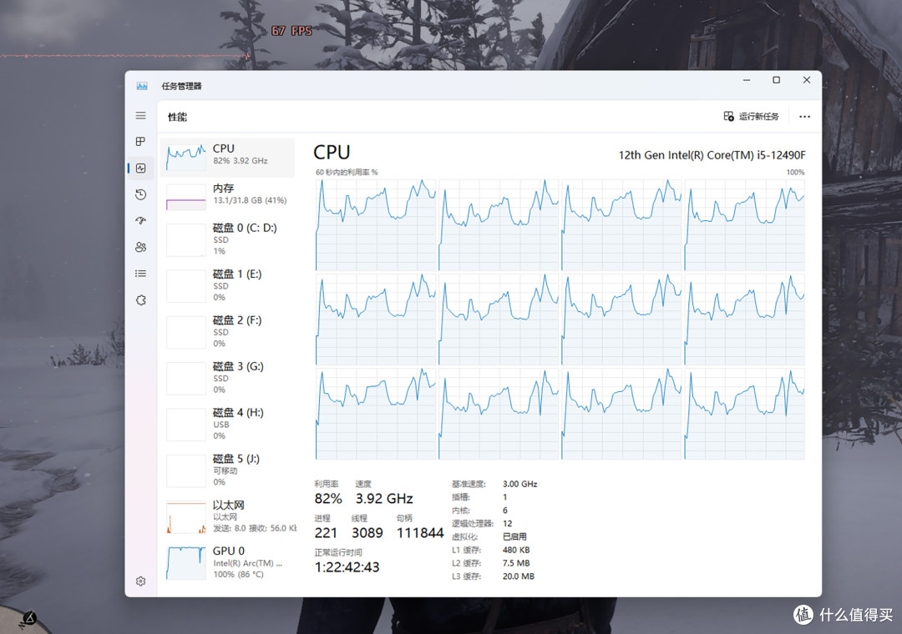Image resolution: width=902 pixels, height=634 pixels.
Task: Click the first logical processor graph
Action: pos(376,224)
